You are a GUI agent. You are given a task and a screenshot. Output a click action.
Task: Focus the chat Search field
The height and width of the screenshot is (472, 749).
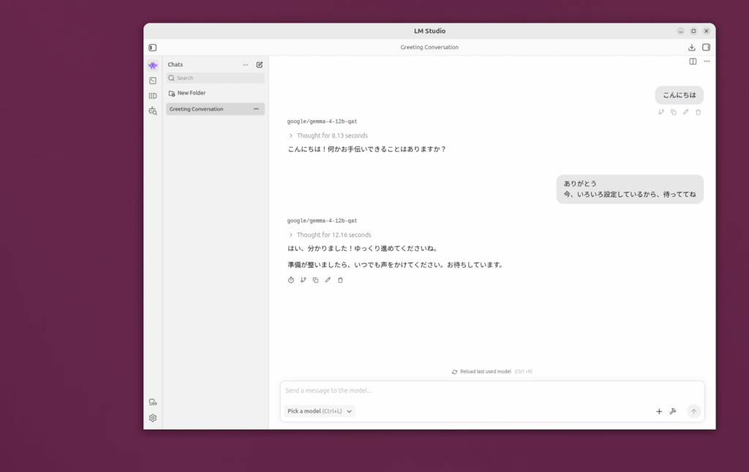(216, 78)
